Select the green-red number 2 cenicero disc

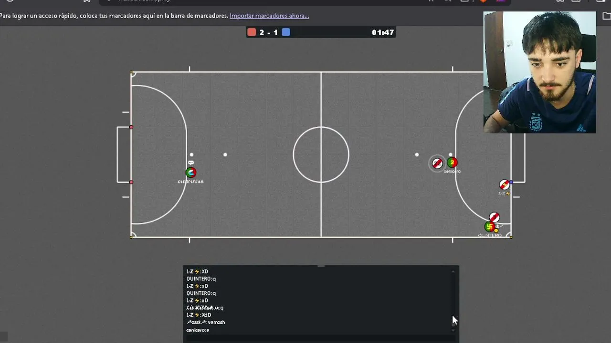point(452,163)
